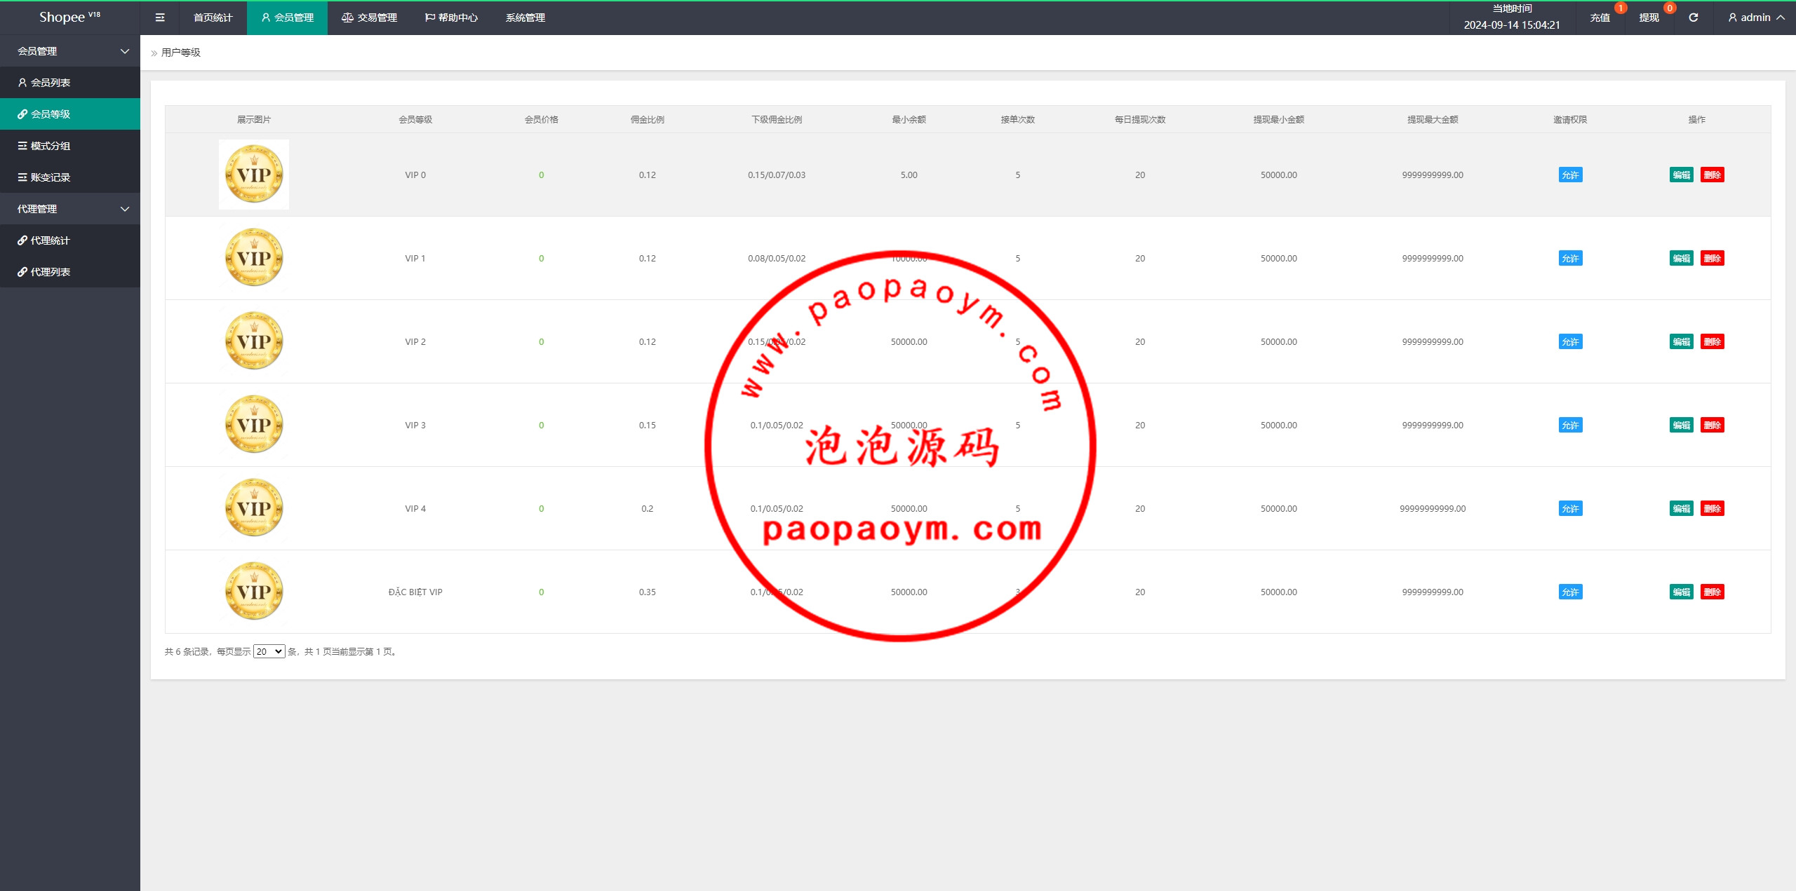The height and width of the screenshot is (891, 1796).
Task: Open 会员列表 in sidebar
Action: pyautogui.click(x=70, y=83)
